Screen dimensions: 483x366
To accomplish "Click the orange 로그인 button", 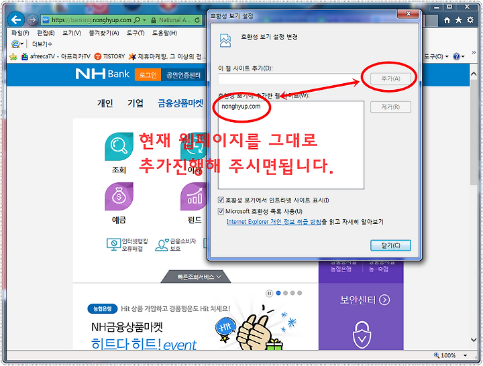I will click(x=148, y=75).
